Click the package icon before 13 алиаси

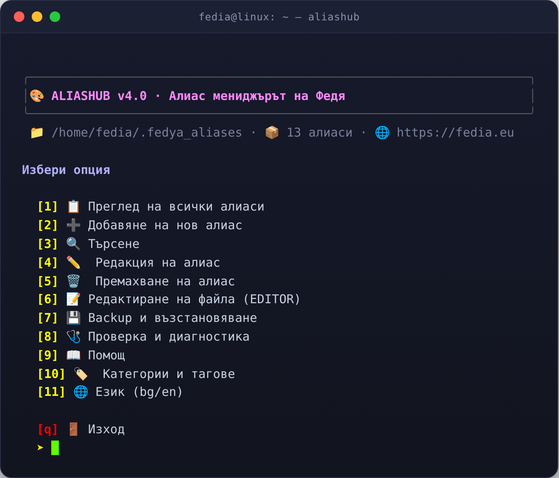[272, 133]
